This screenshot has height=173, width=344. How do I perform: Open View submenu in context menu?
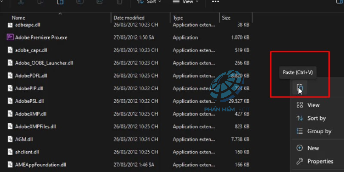[x=314, y=105]
